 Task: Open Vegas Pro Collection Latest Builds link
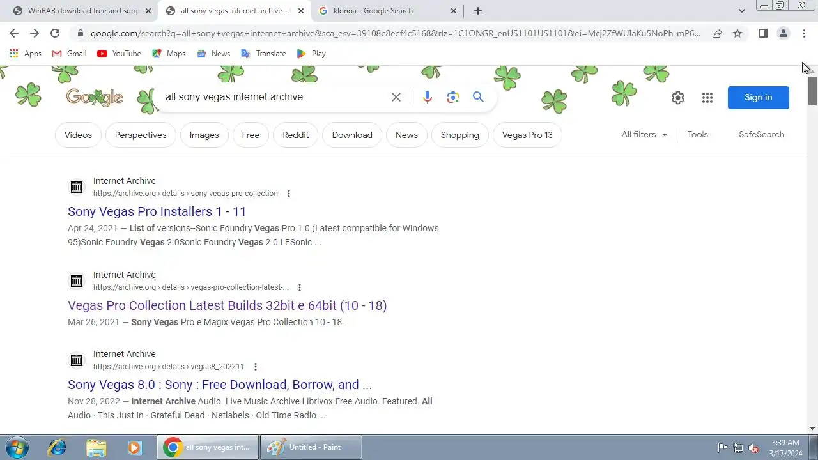click(227, 305)
